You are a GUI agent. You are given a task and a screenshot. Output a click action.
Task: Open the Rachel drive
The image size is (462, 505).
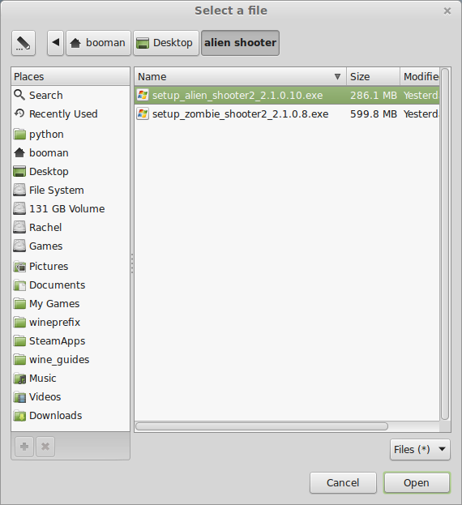71,228
